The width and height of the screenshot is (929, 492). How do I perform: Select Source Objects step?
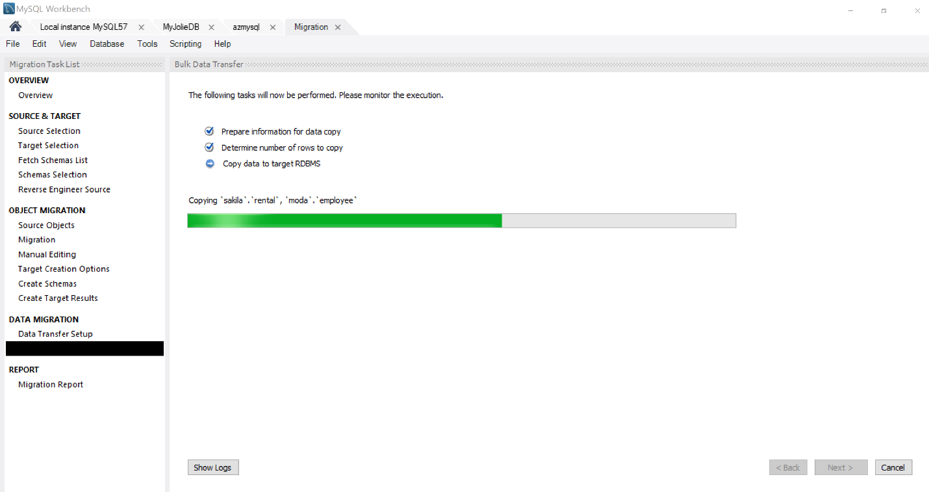coord(47,225)
